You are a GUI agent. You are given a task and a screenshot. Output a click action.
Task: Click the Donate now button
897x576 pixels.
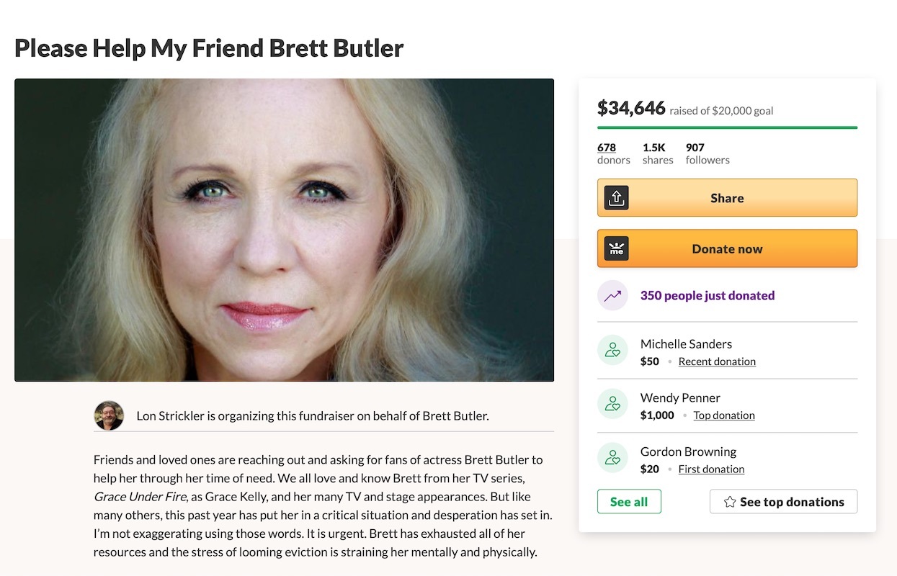727,248
